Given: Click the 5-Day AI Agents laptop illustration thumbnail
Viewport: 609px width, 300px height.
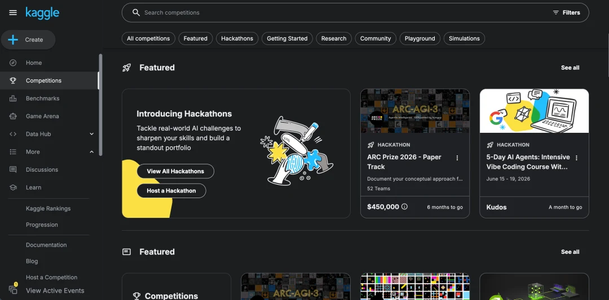Looking at the screenshot, I should coord(534,111).
